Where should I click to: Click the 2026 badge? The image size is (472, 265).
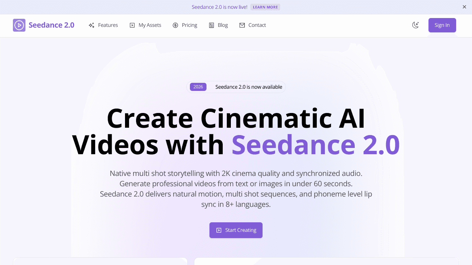point(198,87)
